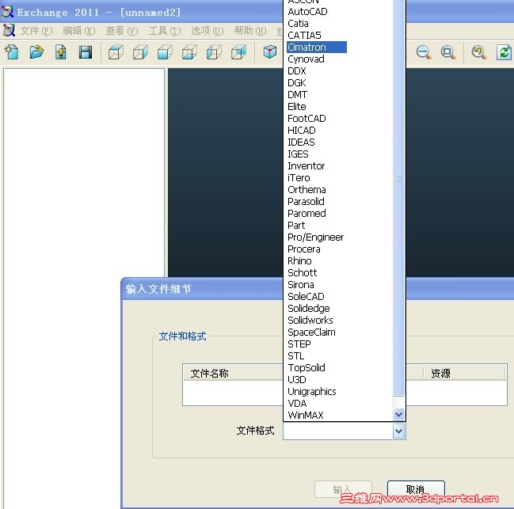Click the 输入 import button
The width and height of the screenshot is (514, 509).
343,489
